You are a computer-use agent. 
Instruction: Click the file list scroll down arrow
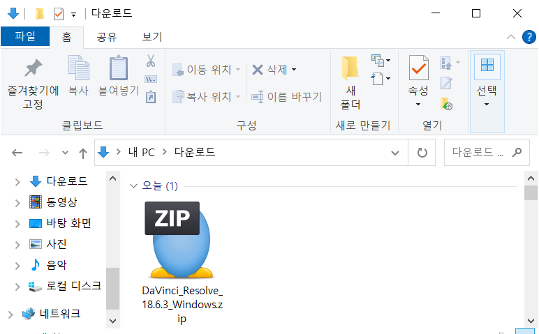[531, 321]
